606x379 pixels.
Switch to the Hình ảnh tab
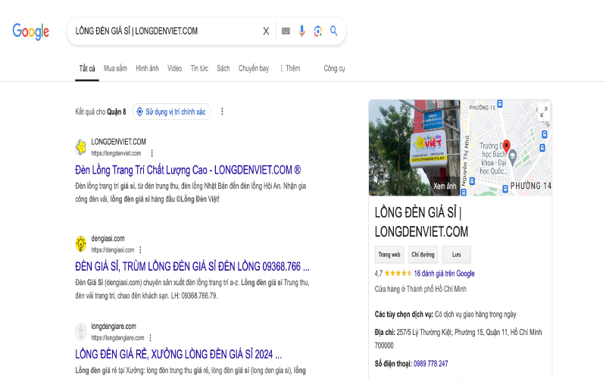pyautogui.click(x=147, y=68)
